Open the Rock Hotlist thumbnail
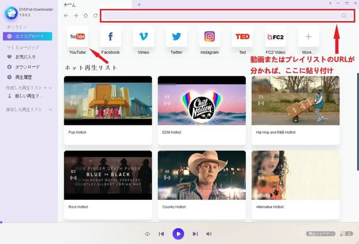Screen dimensions: 359x244 108,175
